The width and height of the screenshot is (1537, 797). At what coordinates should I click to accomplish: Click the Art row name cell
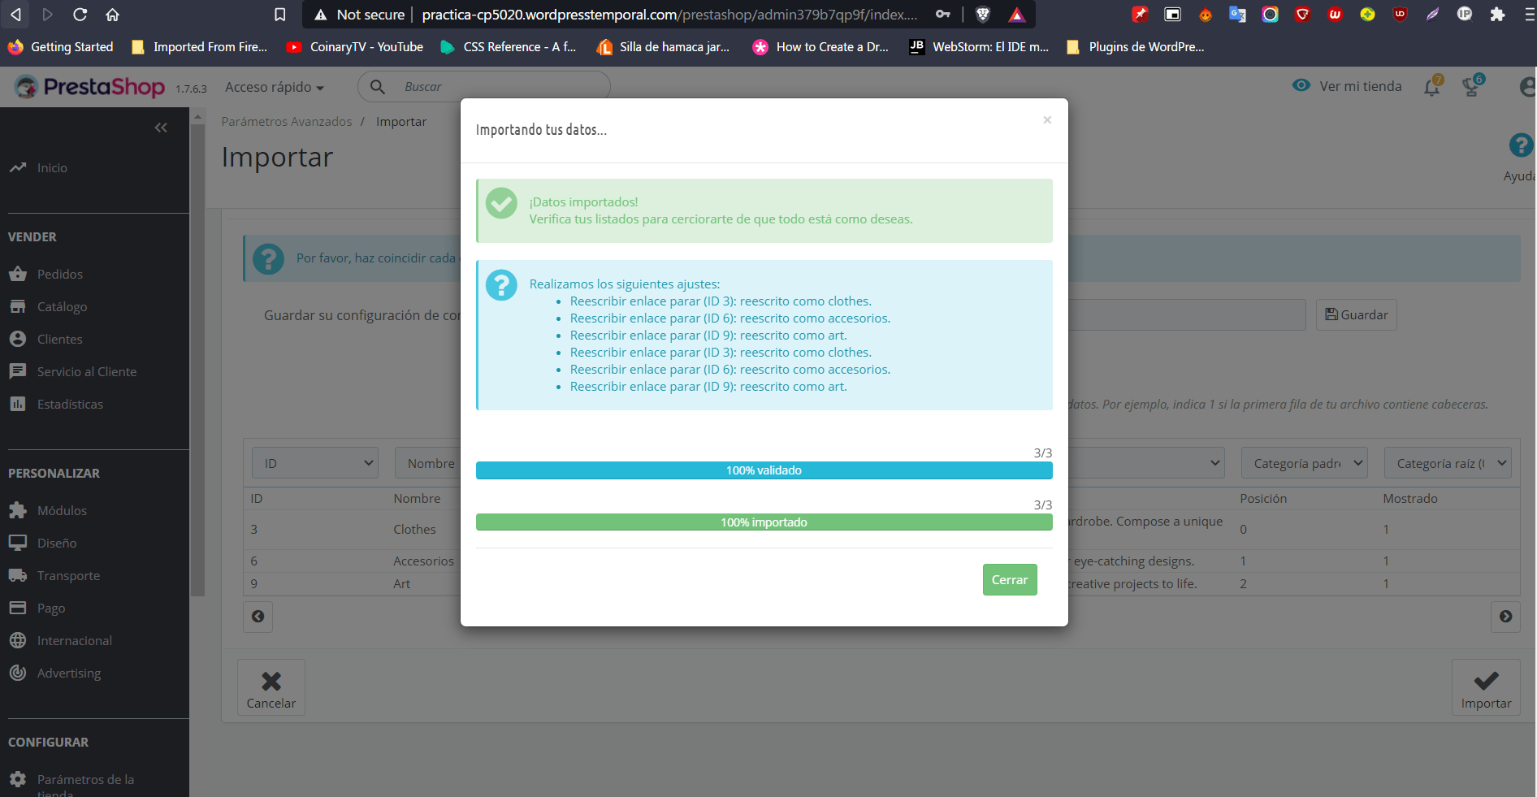[x=402, y=584]
